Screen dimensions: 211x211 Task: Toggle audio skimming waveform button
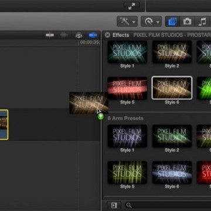(64, 35)
